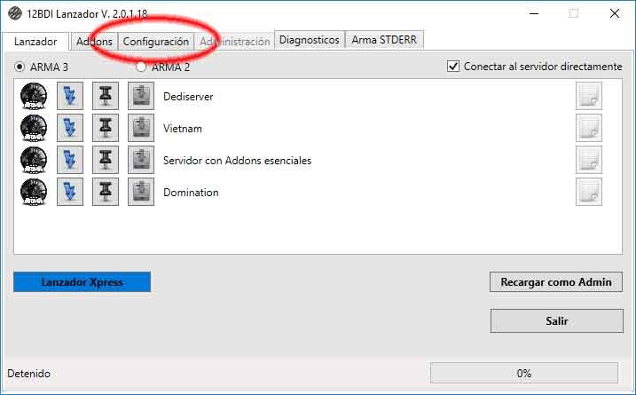Click the Arma icon for Servidor con Addons esenciales
The image size is (636, 395).
[x=34, y=160]
